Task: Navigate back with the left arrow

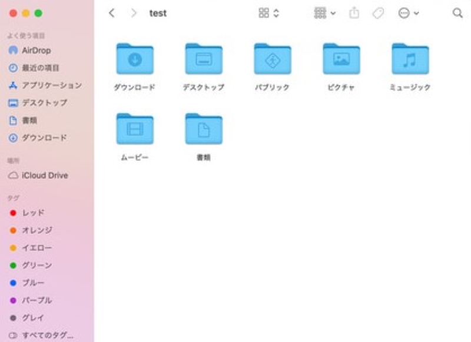Action: click(x=111, y=12)
